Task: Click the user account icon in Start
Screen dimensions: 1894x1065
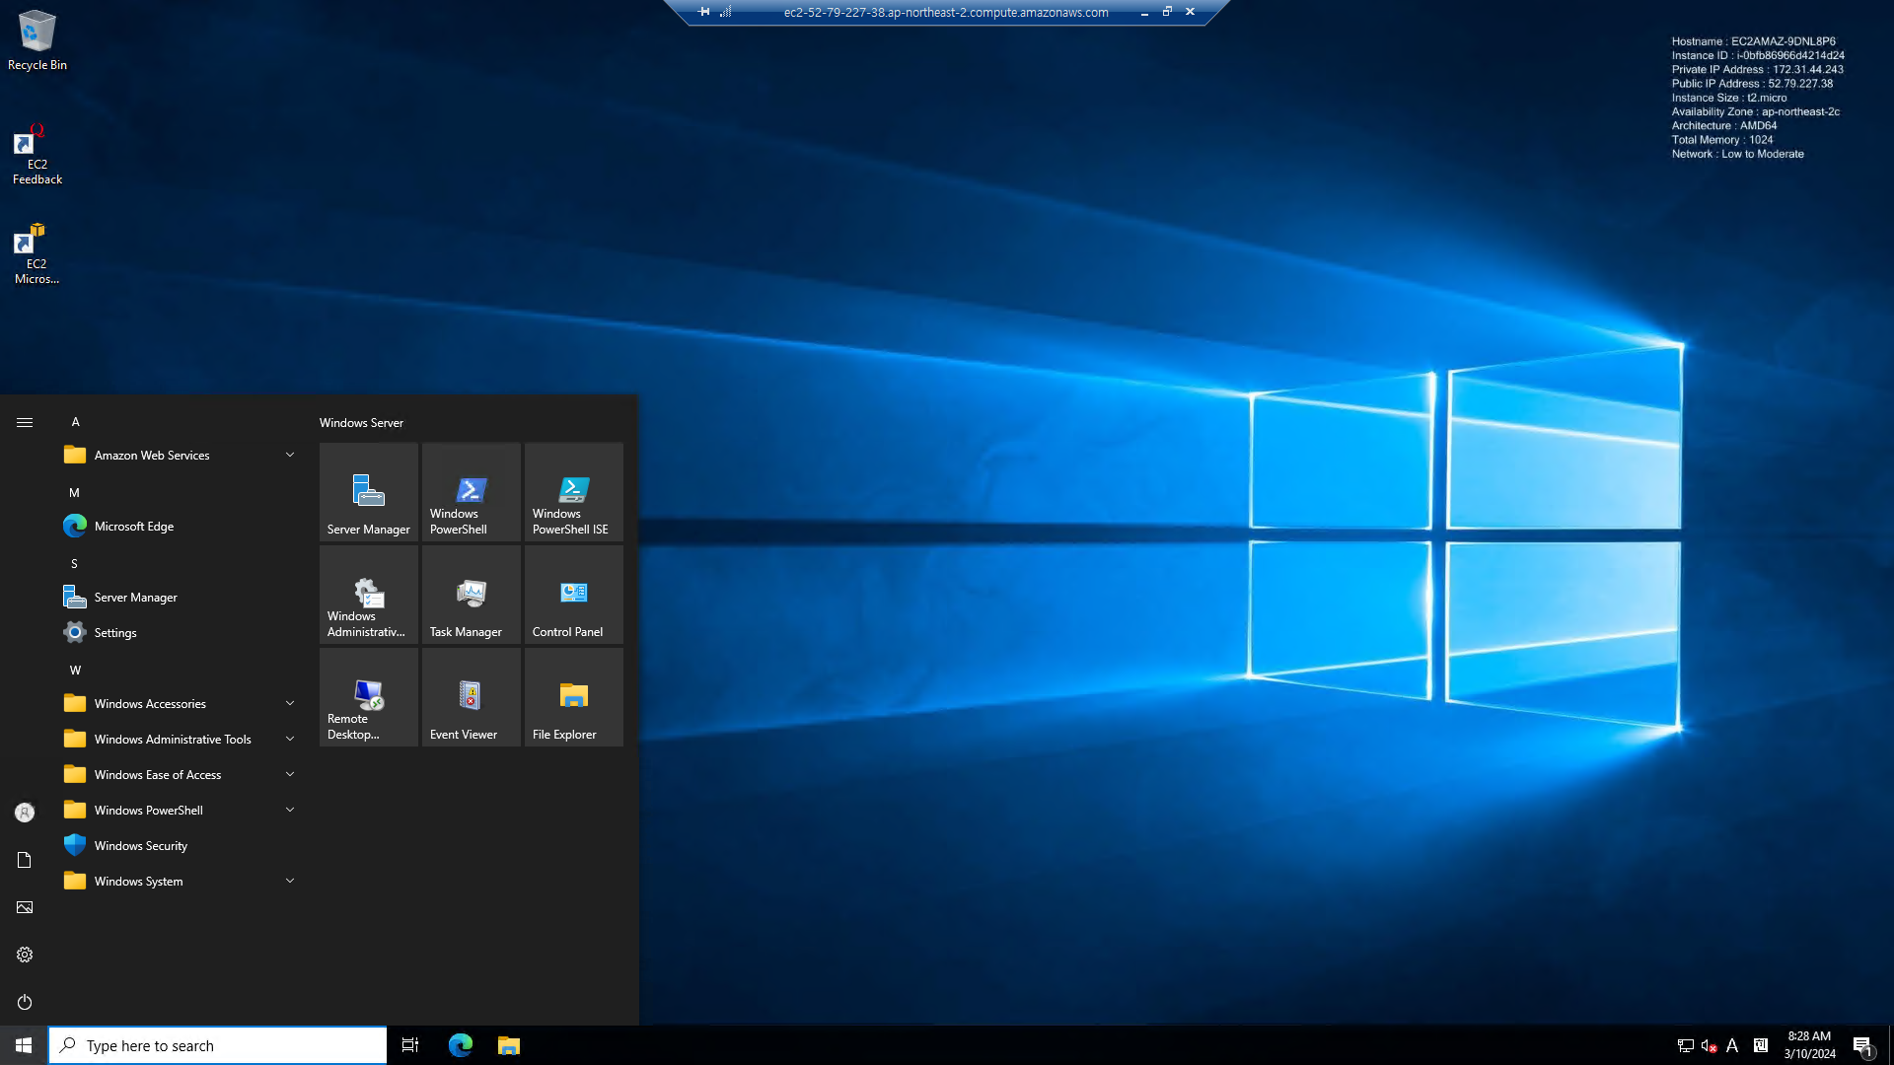Action: [25, 813]
